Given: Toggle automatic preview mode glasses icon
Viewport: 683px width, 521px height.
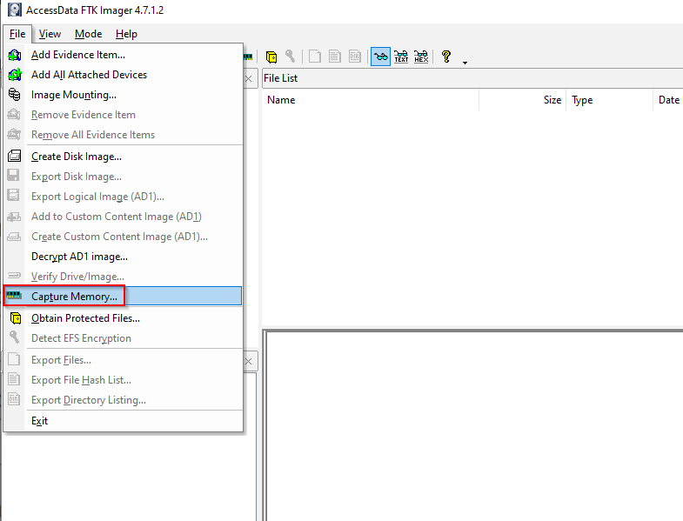Looking at the screenshot, I should click(380, 57).
